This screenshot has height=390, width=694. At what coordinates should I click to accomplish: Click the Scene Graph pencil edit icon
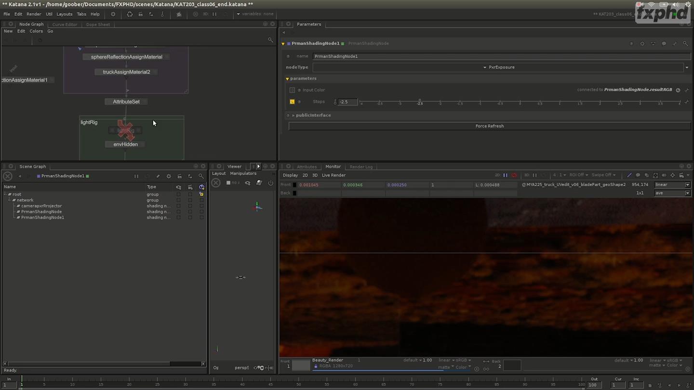coord(158,177)
